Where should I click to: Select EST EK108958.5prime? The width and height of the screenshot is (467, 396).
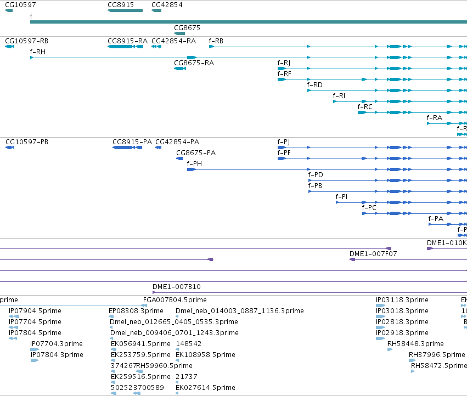coord(205,355)
